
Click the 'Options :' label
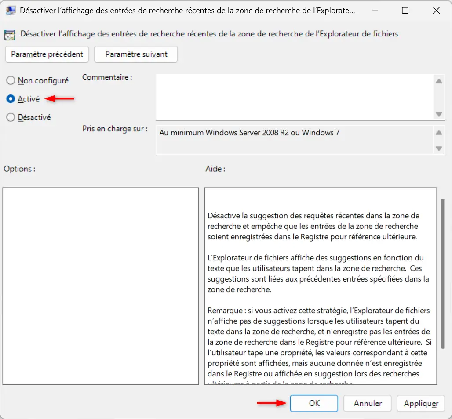20,169
